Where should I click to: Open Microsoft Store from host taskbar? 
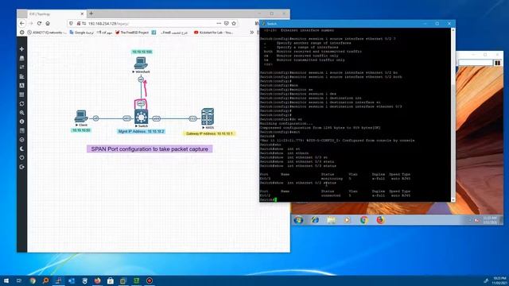tap(111, 280)
